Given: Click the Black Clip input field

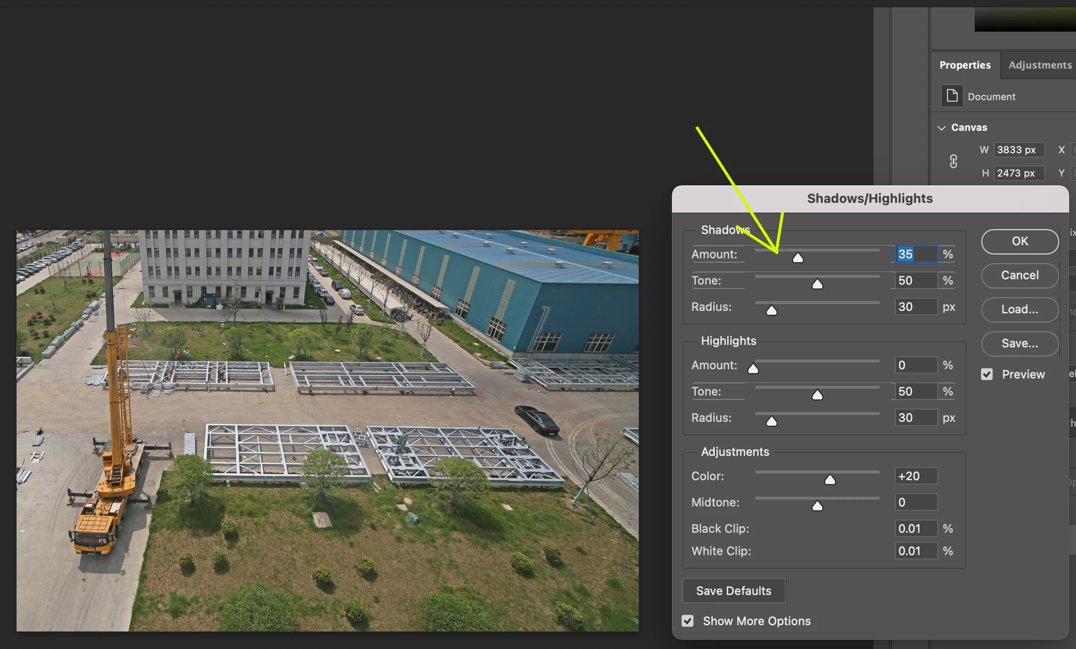Looking at the screenshot, I should point(915,529).
